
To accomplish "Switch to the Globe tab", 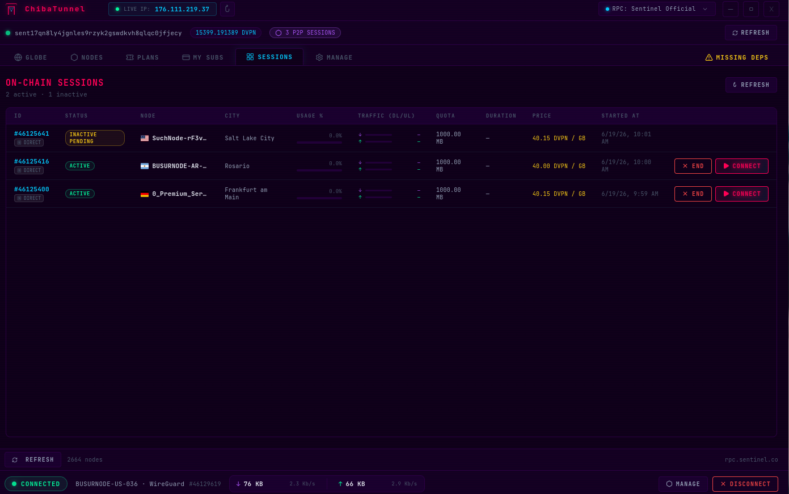I will click(31, 57).
